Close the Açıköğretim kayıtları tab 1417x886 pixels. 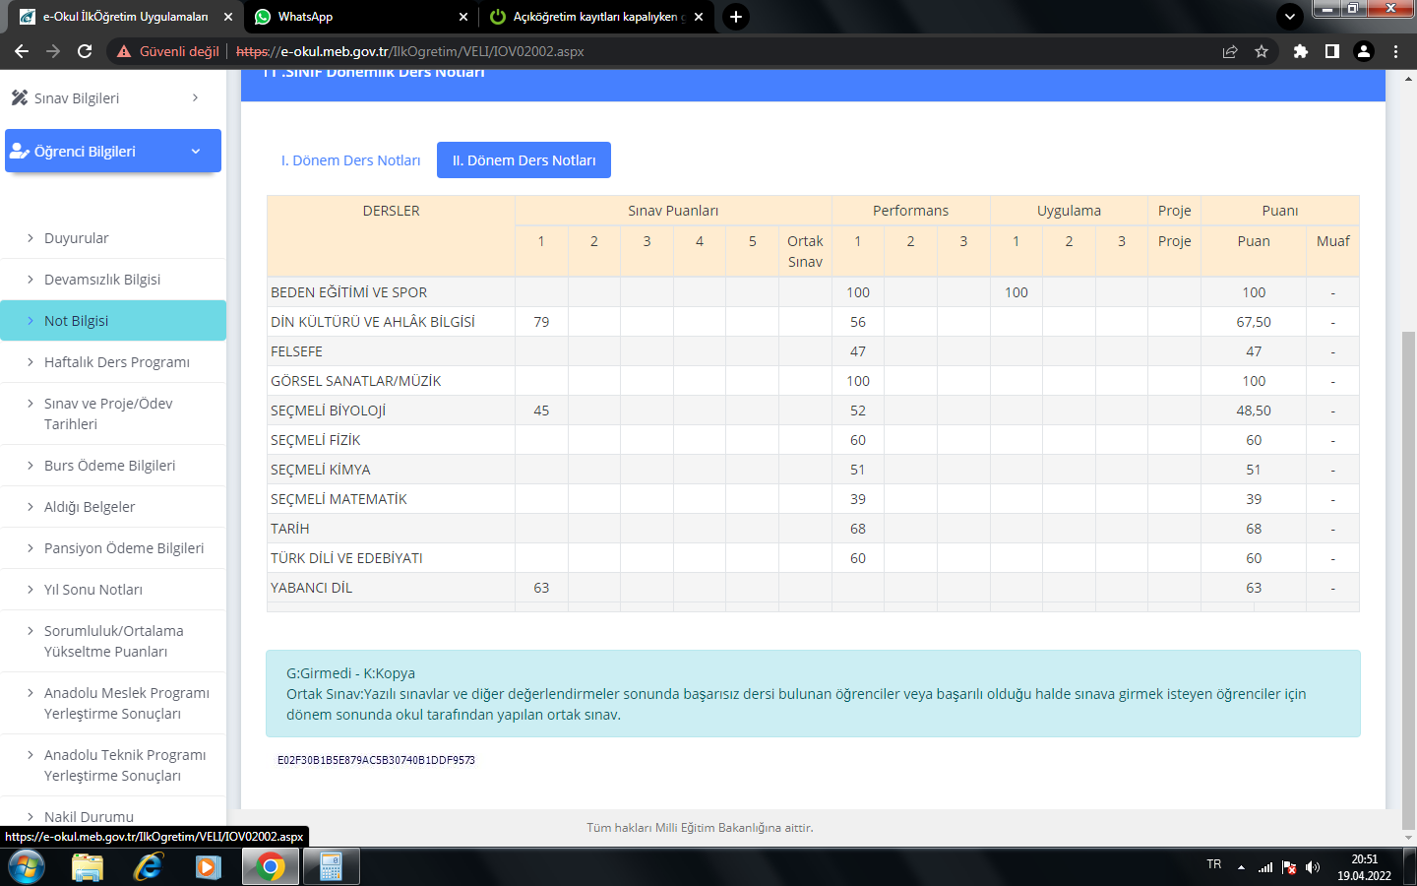pos(699,17)
